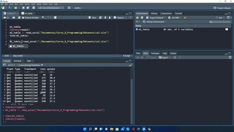Print the current file

(34, 8)
